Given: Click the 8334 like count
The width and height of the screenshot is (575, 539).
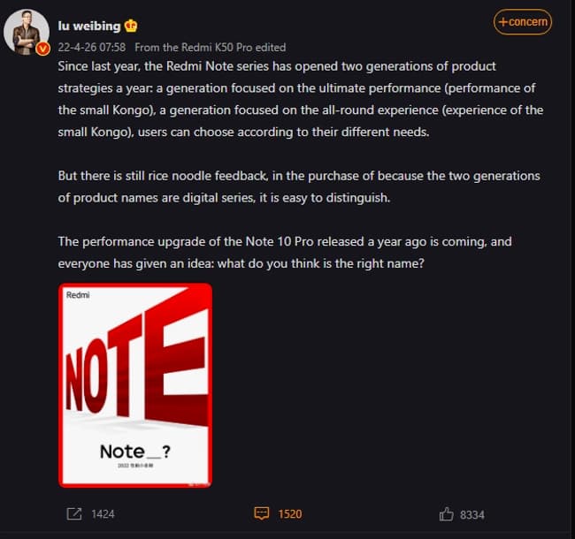Looking at the screenshot, I should click(x=471, y=514).
